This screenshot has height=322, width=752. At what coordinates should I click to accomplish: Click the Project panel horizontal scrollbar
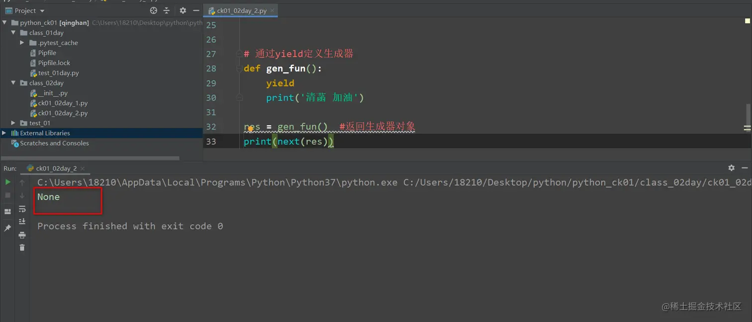pos(90,159)
